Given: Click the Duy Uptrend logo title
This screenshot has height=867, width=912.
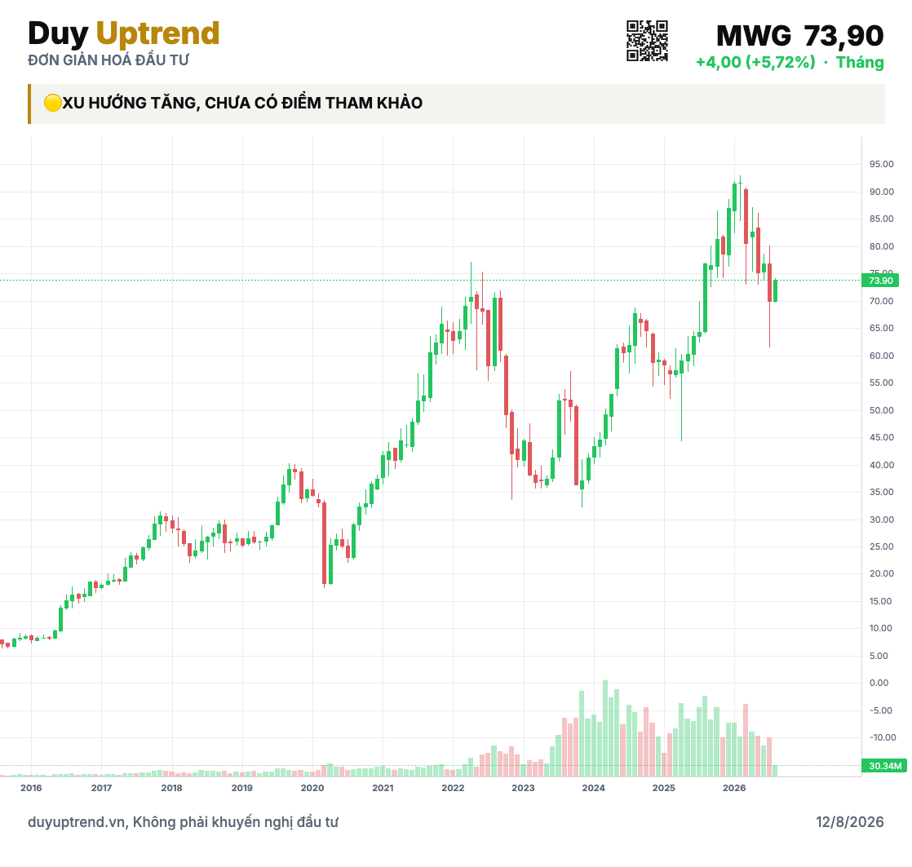Looking at the screenshot, I should 123,33.
